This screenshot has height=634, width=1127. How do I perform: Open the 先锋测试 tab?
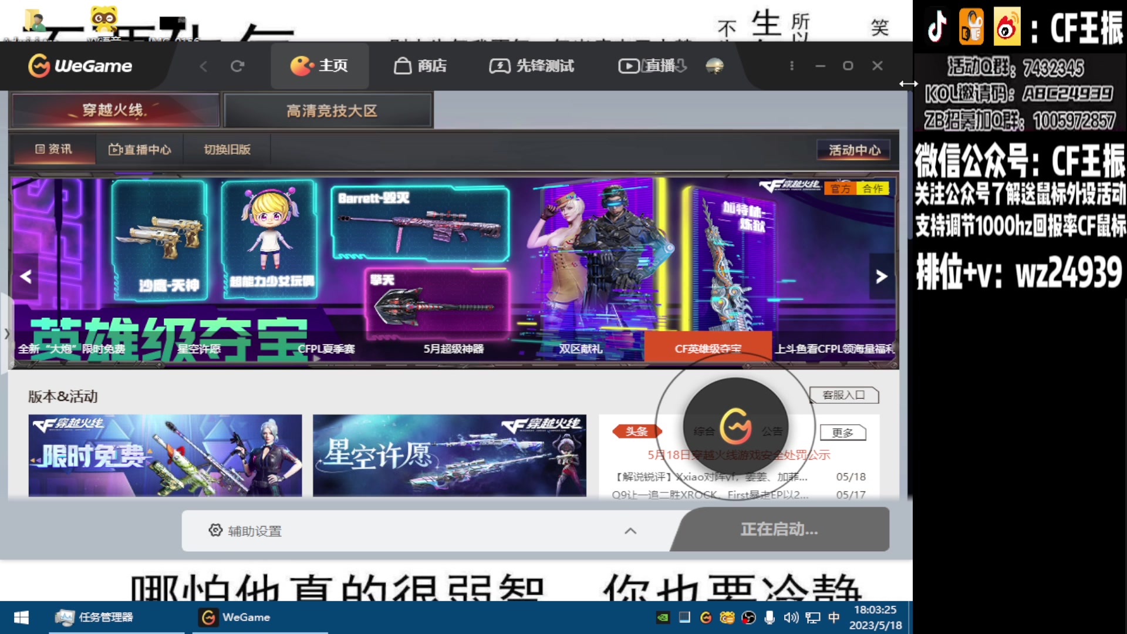[531, 66]
